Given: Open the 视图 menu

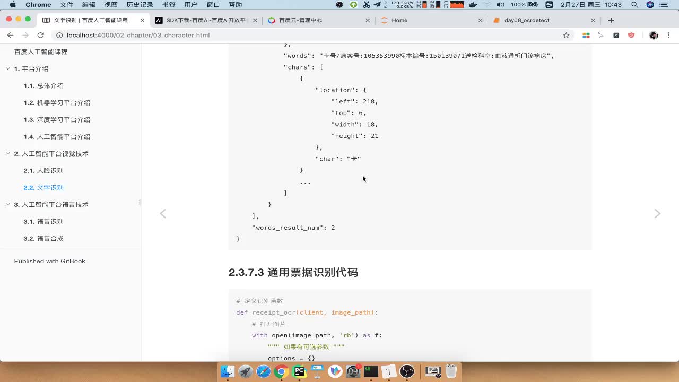Looking at the screenshot, I should tap(111, 5).
